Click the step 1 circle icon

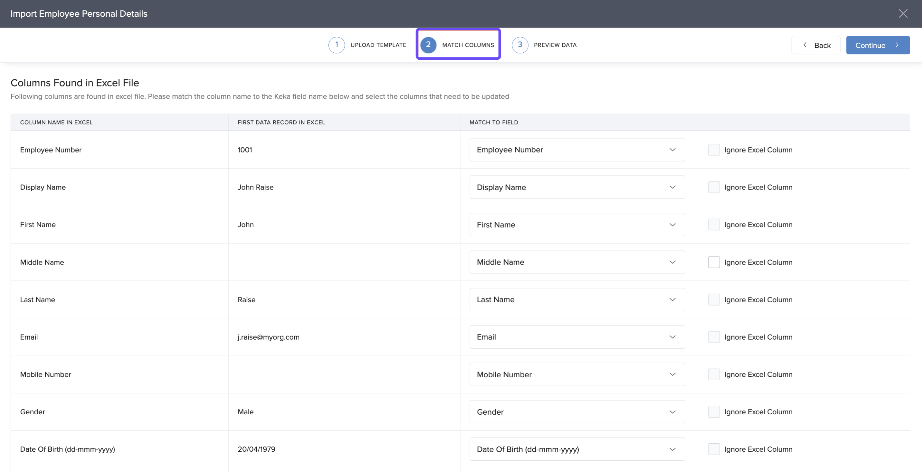click(336, 45)
